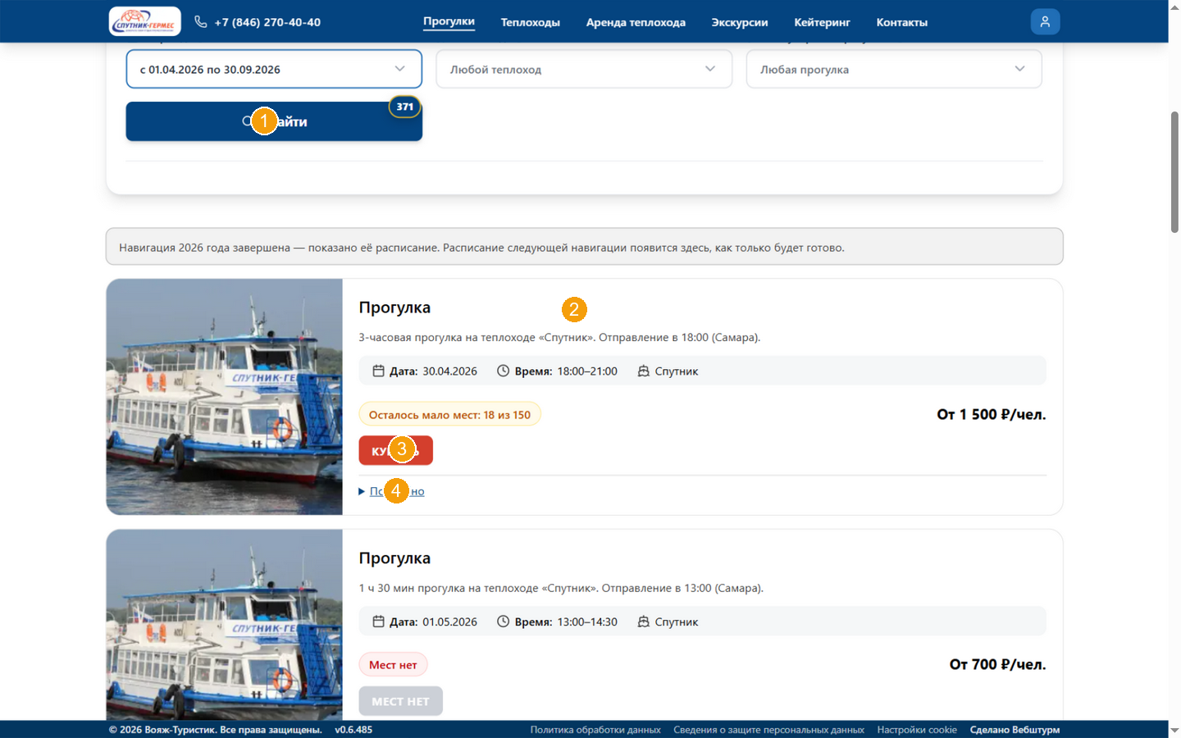
Task: Click the calendar icon beside date 30.04.2026
Action: (x=378, y=371)
